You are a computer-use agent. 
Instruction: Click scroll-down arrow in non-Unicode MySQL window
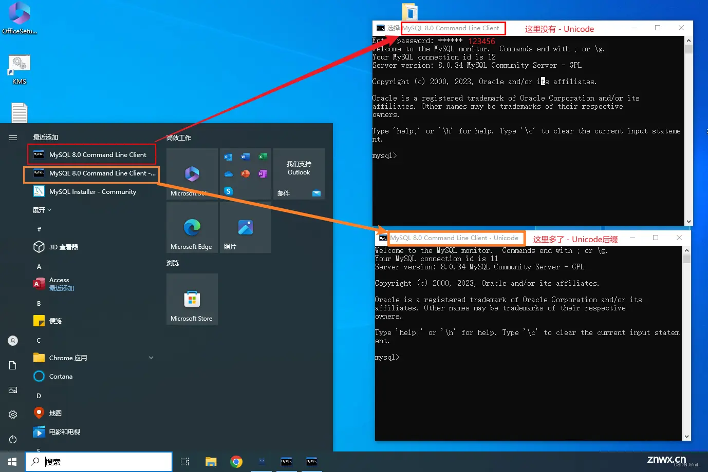tap(689, 222)
